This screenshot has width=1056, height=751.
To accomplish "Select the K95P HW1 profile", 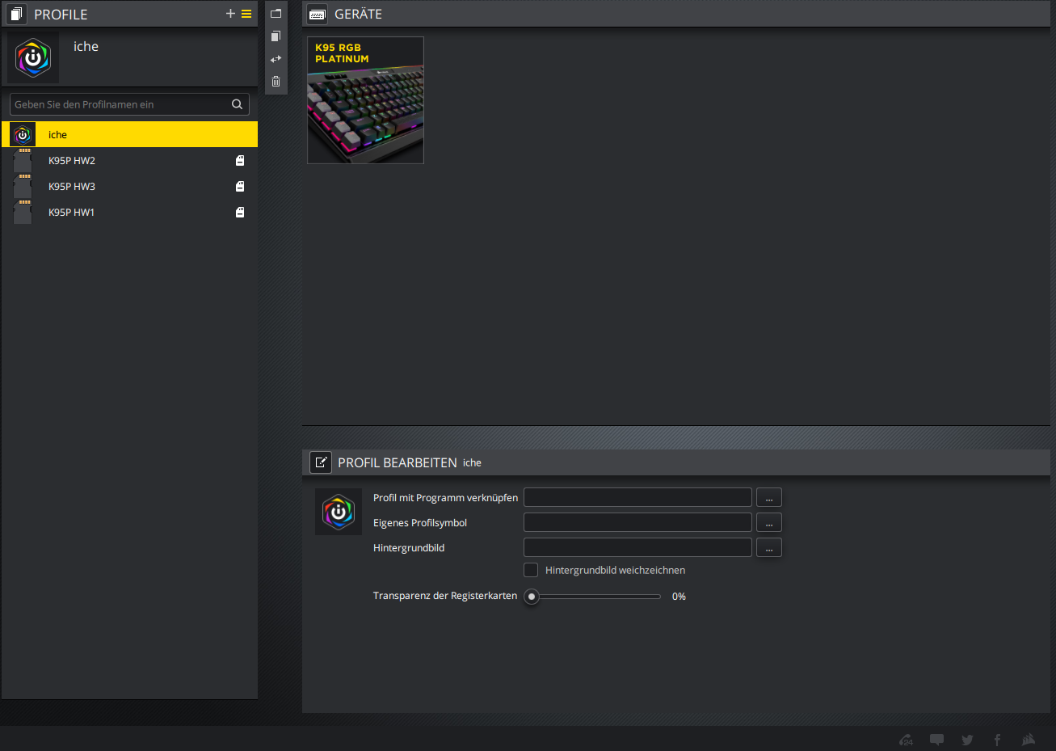I will tap(129, 213).
